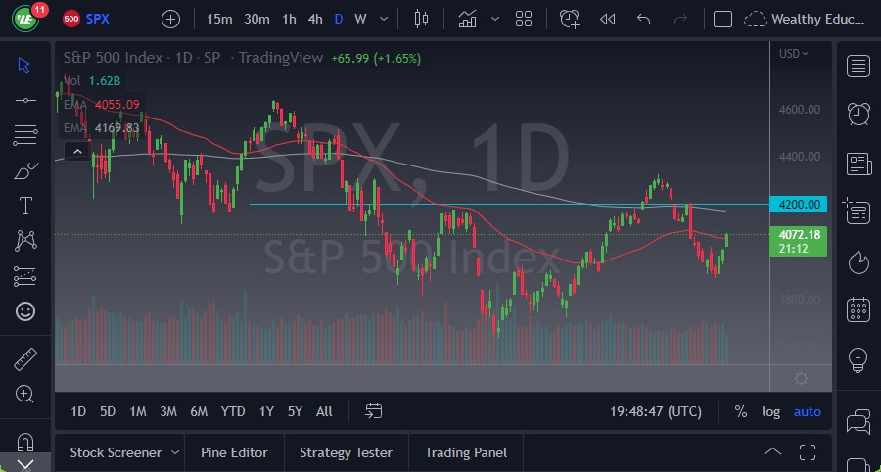Undo the last chart action
Image resolution: width=881 pixels, height=472 pixels.
644,20
